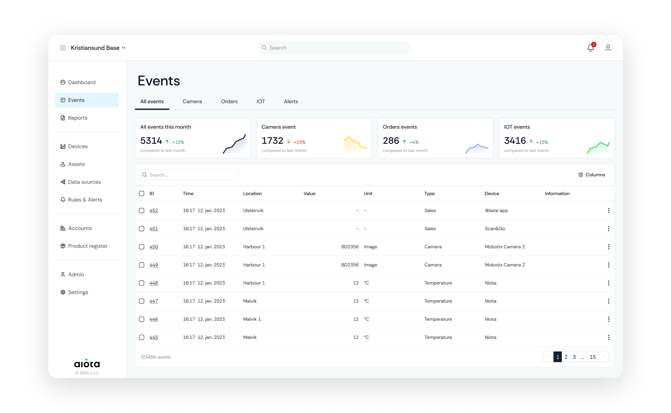Check the checkbox for event 450
Viewport: 671px width, 413px height.
[x=142, y=247]
